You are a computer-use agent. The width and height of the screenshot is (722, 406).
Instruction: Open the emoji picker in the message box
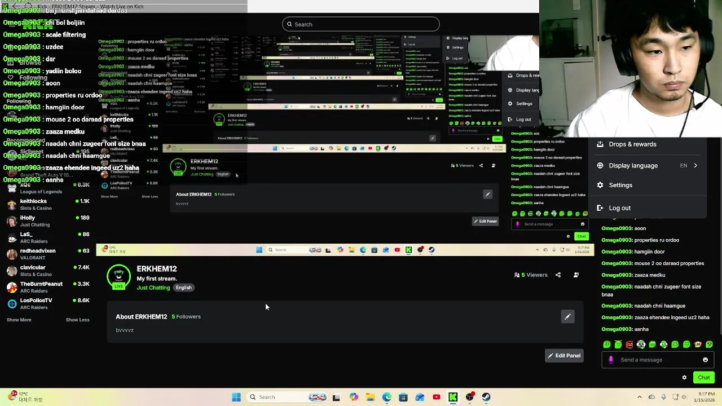coord(705,360)
